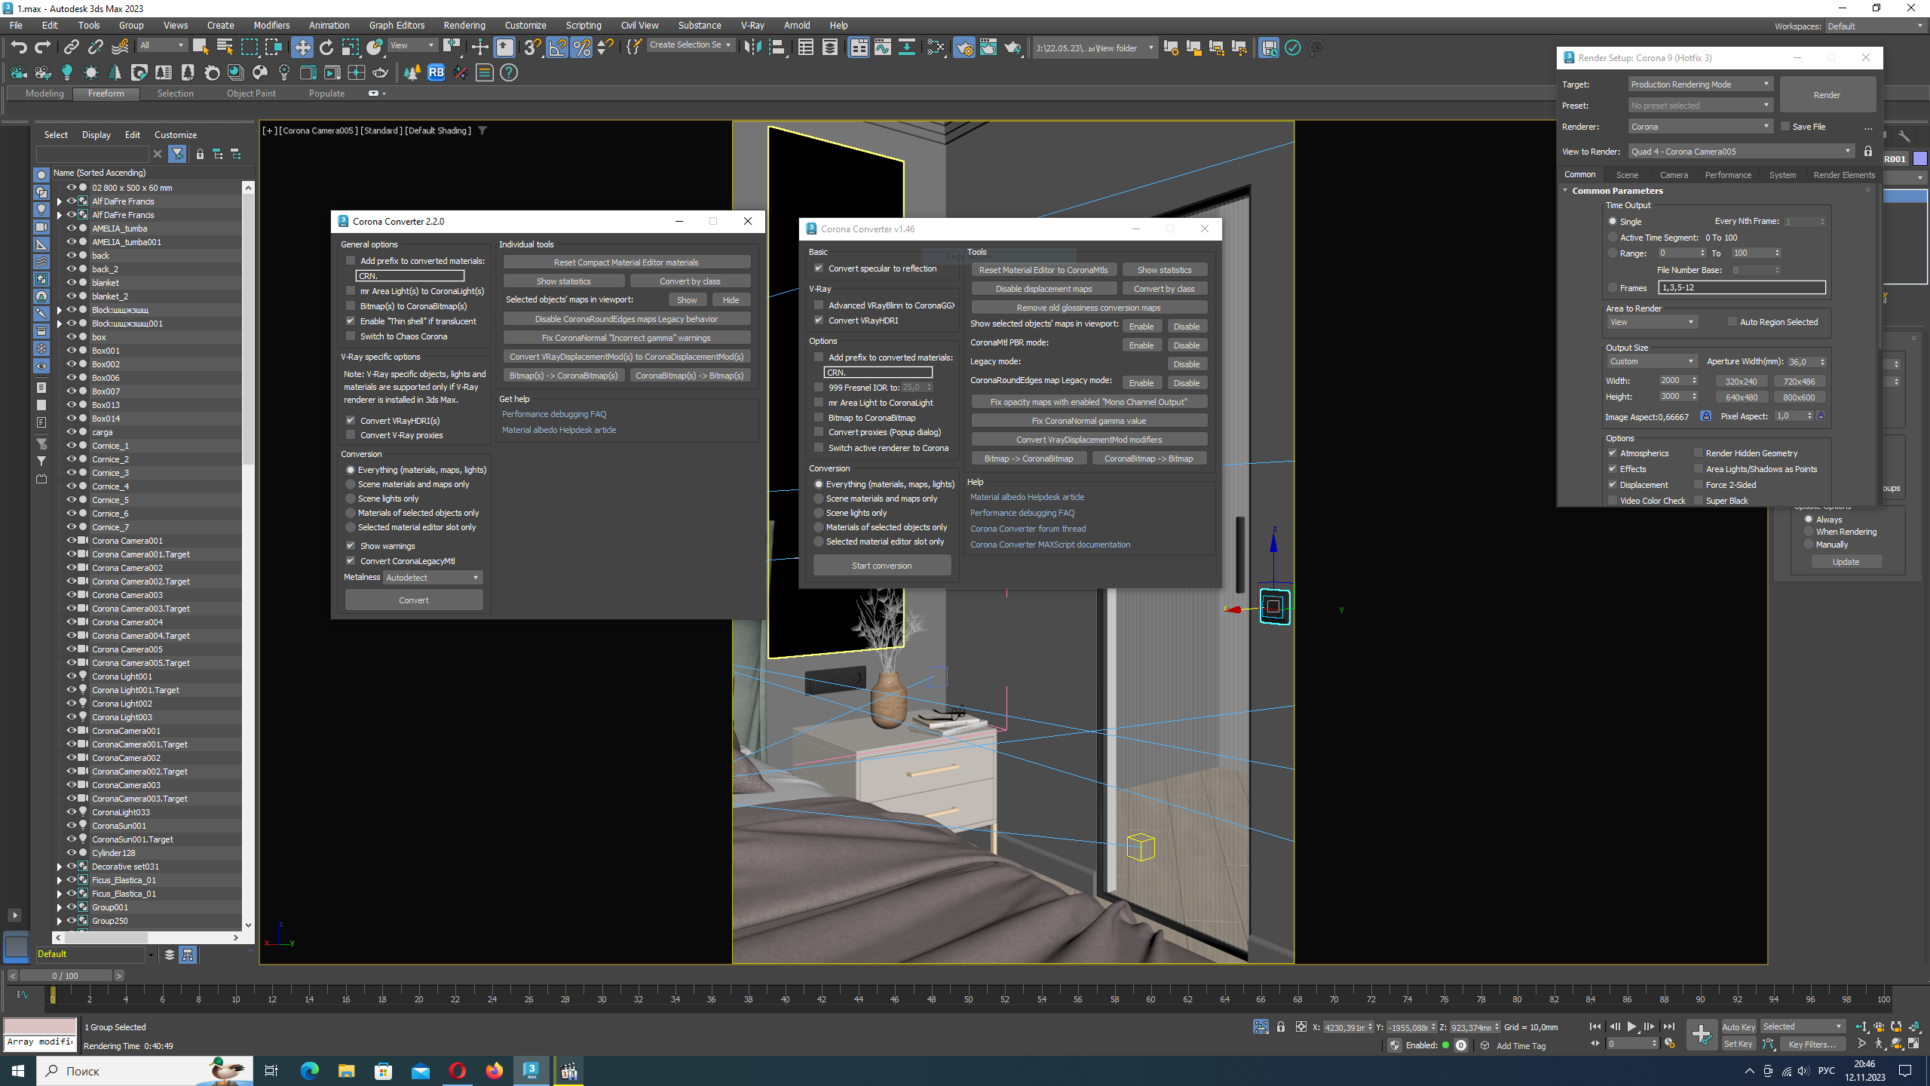
Task: Collapse the 'Common Parameters' rollout
Action: click(x=1566, y=191)
